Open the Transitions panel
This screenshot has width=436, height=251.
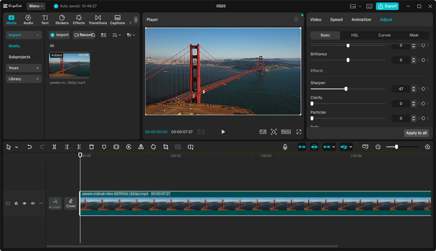(x=98, y=19)
